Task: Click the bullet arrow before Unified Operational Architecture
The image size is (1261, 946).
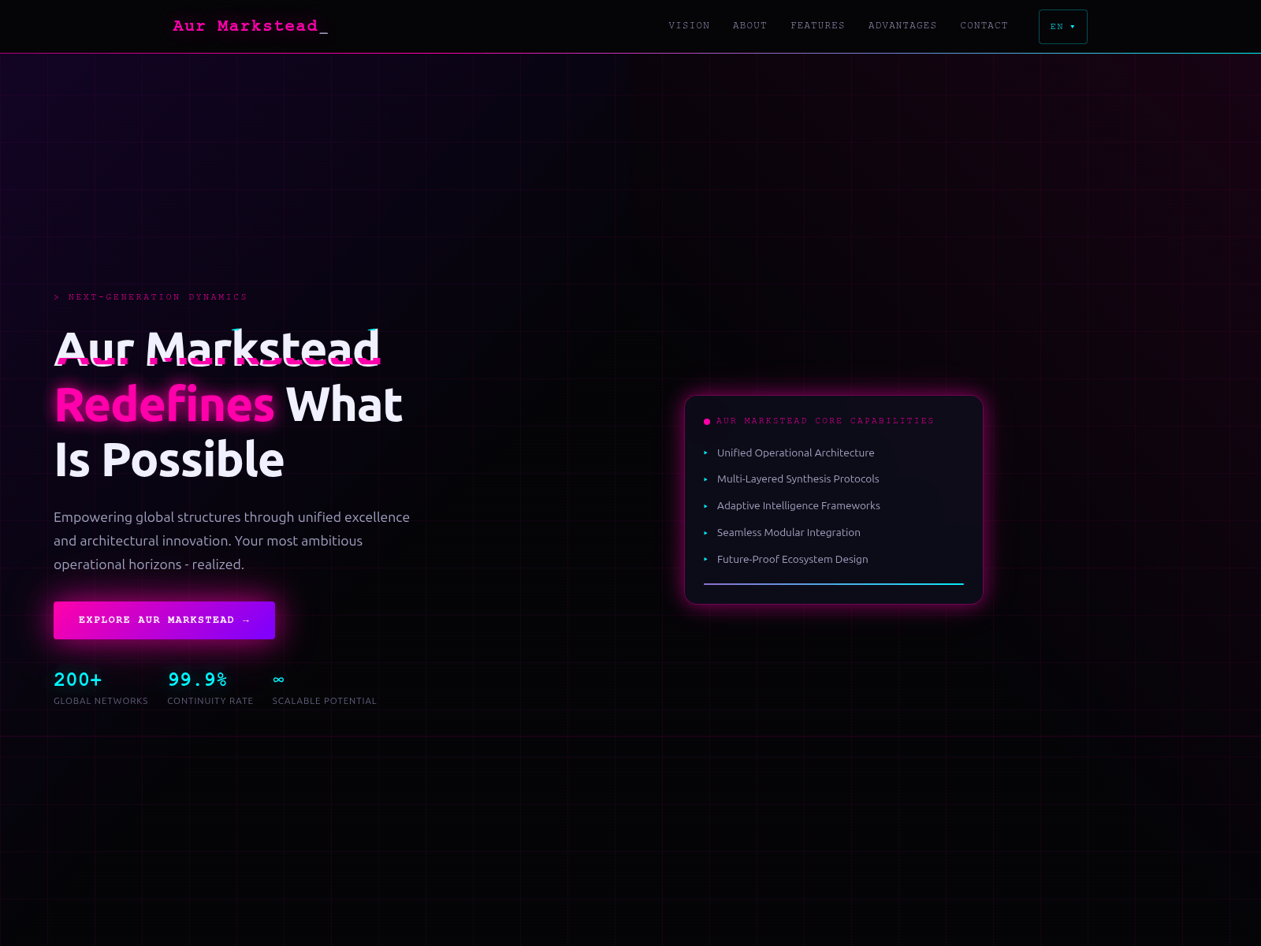Action: click(705, 453)
